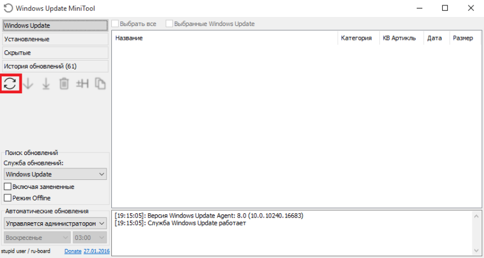Open the 'Воскресенье' day dropdown
The height and width of the screenshot is (258, 484).
coord(38,237)
